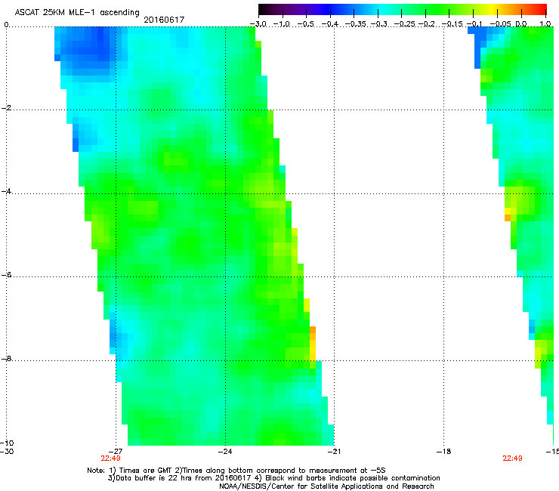Click the latitude axis label -8
Viewport: 559px width, 491px height.
tap(6, 359)
